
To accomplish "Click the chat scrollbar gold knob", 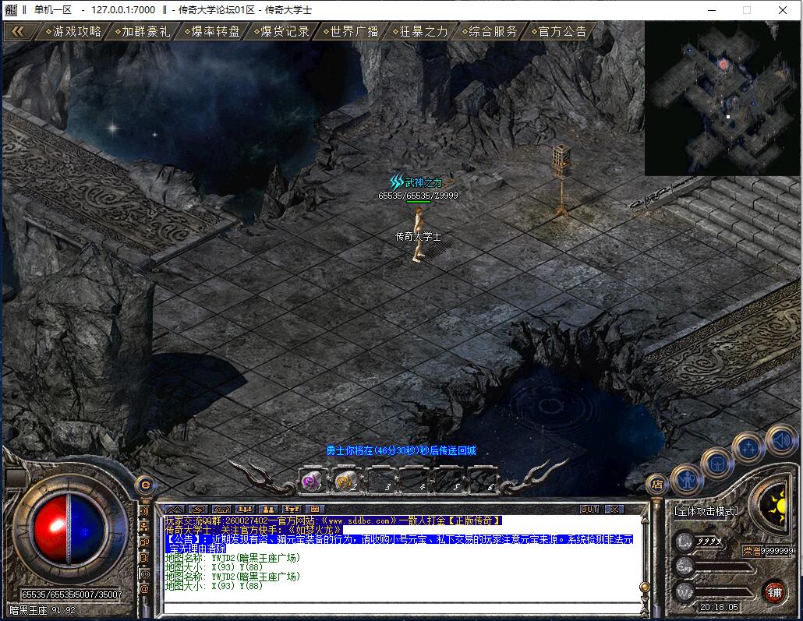I will point(646,587).
